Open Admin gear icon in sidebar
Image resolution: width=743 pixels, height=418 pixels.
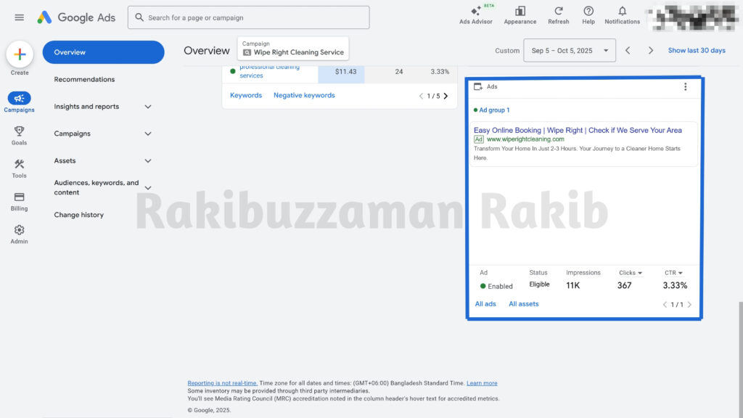point(20,230)
